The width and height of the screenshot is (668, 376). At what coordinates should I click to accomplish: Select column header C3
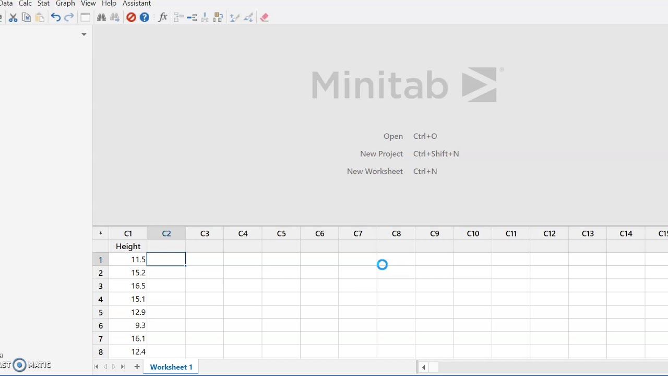[205, 233]
